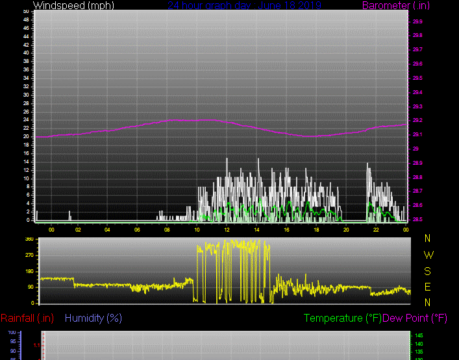Image resolution: width=459 pixels, height=360 pixels.
Task: Click compass letter S beside direction graph
Action: [427, 271]
